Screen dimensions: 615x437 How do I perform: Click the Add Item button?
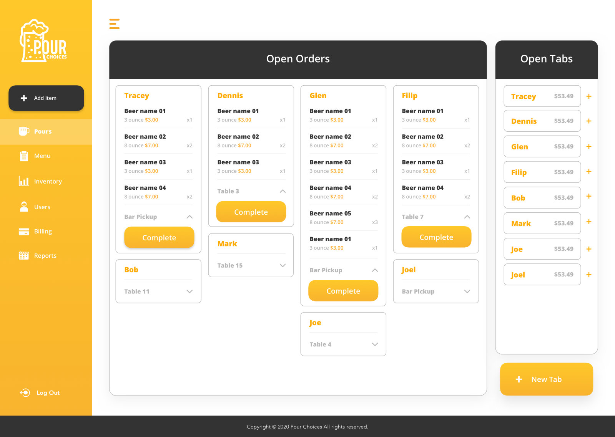click(x=46, y=98)
